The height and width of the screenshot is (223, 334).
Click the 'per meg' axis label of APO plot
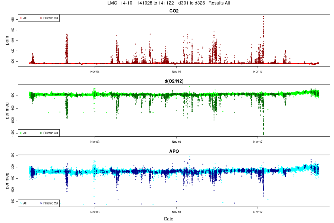7,181
